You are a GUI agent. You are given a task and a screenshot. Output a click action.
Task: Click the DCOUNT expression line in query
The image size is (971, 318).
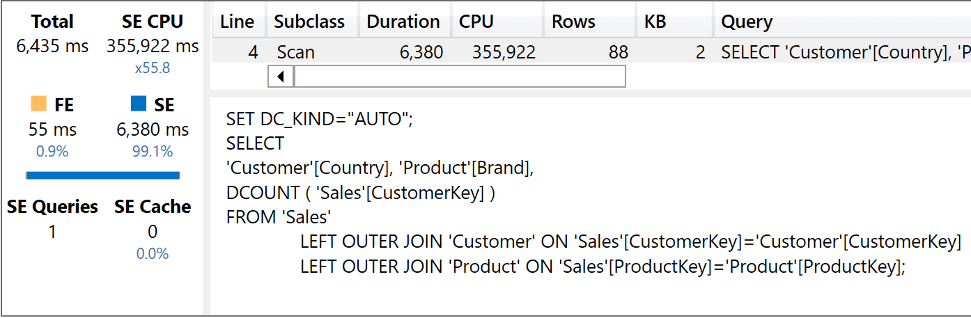point(360,193)
